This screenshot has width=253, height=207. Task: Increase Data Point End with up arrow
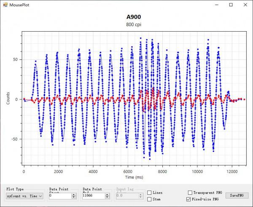(x=108, y=194)
